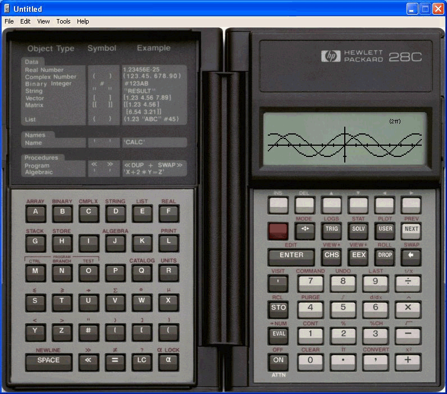Click the minus key
This screenshot has width=447, height=394.
[x=408, y=335]
